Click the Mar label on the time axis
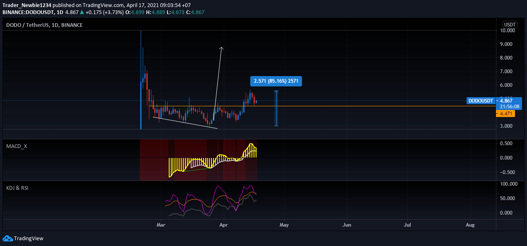Screen dimensions: 527x246 pos(161,225)
